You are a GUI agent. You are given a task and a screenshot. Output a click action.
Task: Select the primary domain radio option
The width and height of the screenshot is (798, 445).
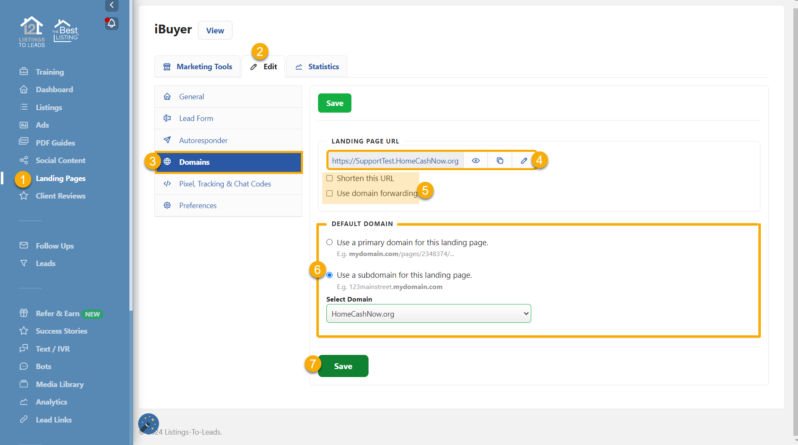(x=329, y=242)
